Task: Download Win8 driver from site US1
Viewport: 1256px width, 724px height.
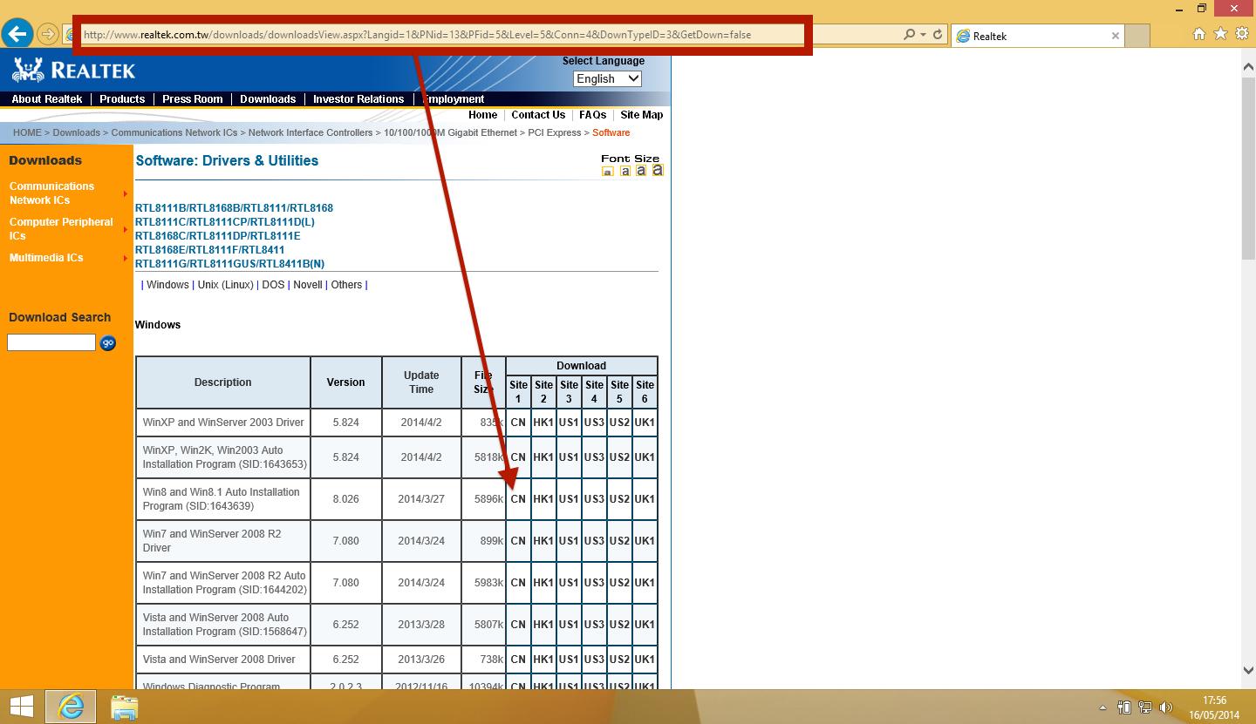Action: [x=569, y=499]
